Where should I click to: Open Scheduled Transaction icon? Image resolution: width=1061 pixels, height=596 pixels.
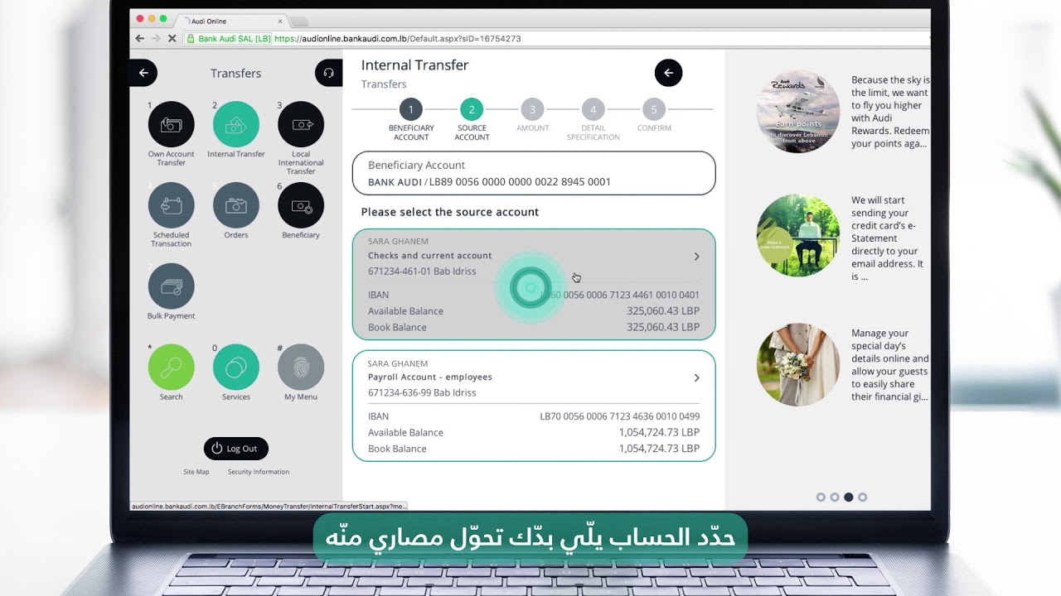tap(171, 205)
